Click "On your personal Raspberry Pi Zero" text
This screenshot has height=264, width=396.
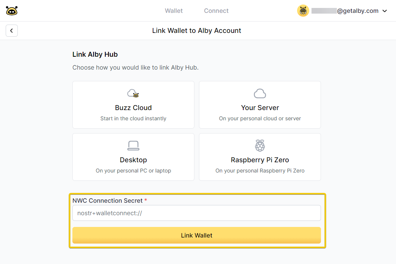[x=260, y=171]
